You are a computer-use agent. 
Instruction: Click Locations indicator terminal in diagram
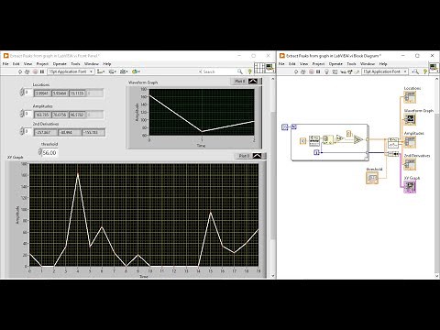(410, 97)
